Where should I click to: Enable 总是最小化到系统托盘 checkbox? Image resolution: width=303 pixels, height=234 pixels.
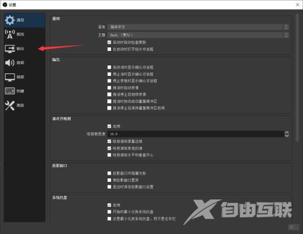(x=109, y=219)
